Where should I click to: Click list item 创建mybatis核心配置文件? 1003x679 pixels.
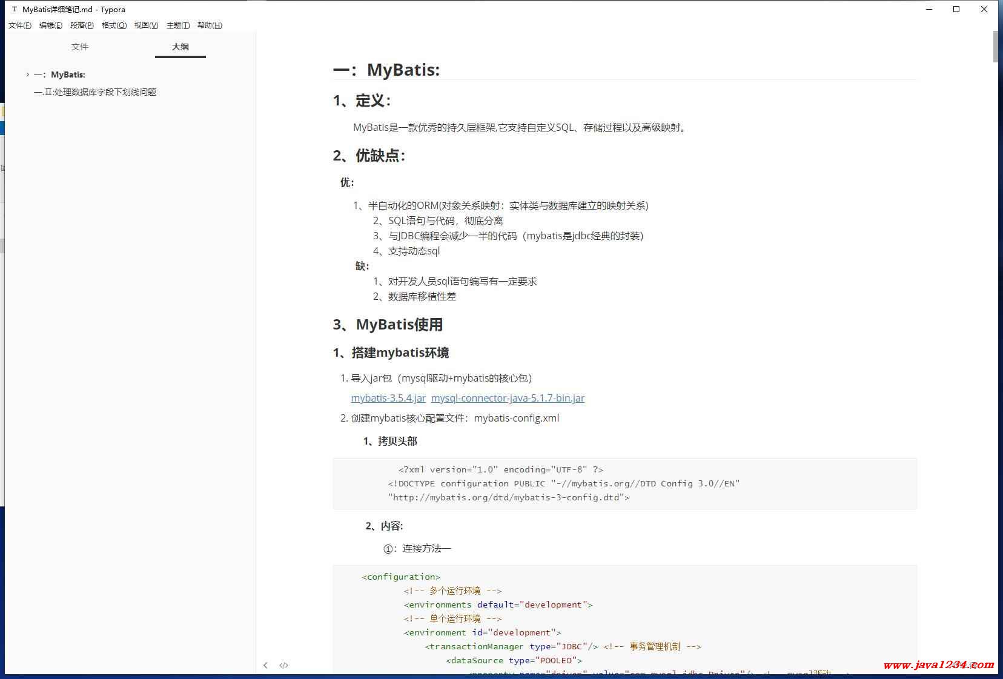pyautogui.click(x=449, y=418)
